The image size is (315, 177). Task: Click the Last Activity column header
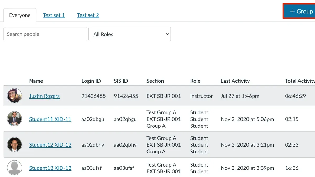click(x=235, y=81)
